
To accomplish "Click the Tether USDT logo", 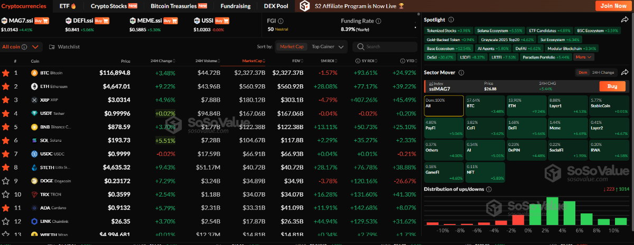I will pos(34,113).
